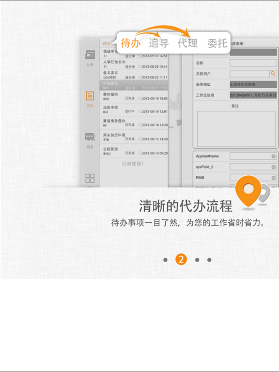This screenshot has width=279, height=372.
Task: Select the orange 待办 sidebar icon
Action: (x=90, y=96)
